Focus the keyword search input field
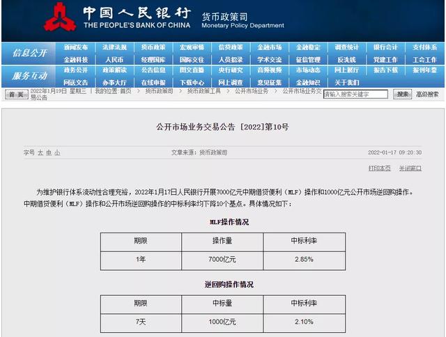Image resolution: width=446 pixels, height=337 pixels. coord(356,94)
